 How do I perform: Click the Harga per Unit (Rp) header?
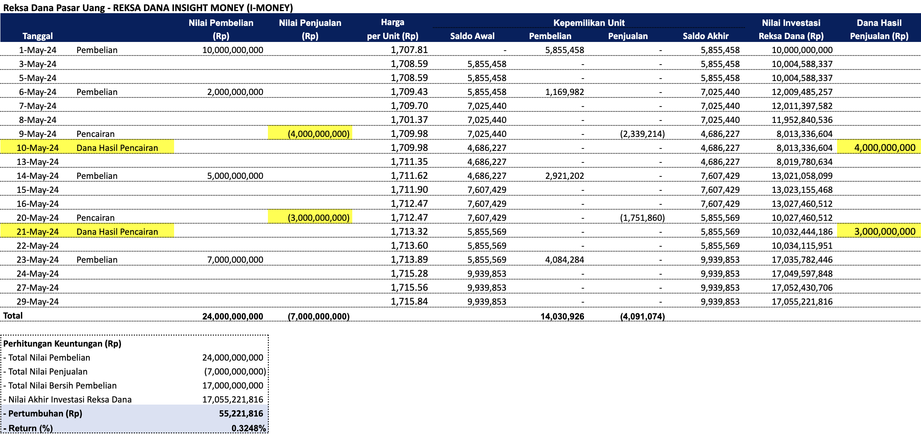[393, 29]
